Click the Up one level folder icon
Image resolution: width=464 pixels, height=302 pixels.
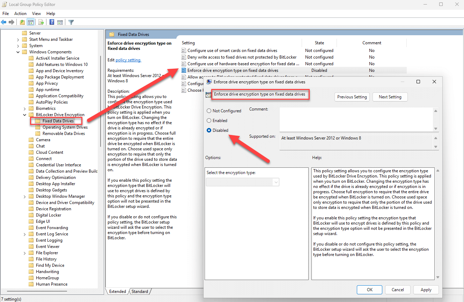click(22, 22)
